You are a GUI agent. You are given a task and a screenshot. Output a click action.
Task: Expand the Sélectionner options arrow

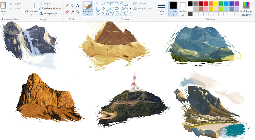coord(31,14)
